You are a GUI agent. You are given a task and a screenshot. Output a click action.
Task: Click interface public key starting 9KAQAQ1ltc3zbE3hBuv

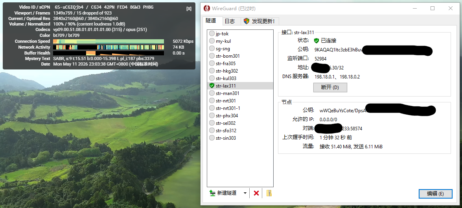tap(338, 50)
